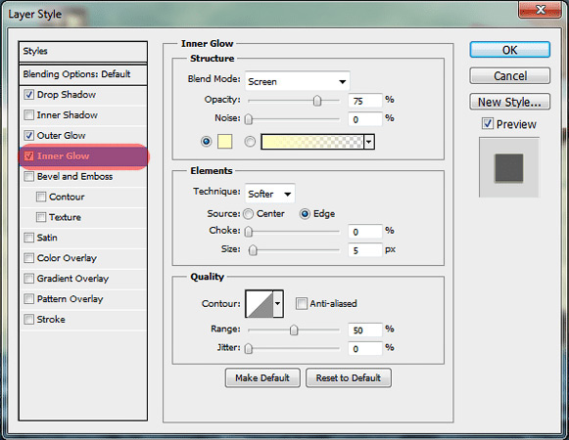This screenshot has height=440, width=569.
Task: Open the Satin settings label
Action: tap(47, 238)
